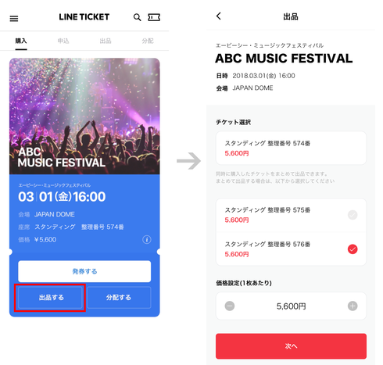Tap the ABC MUSIC FESTIVAL concert image

click(x=84, y=116)
